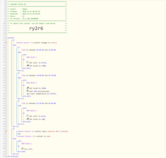Image resolution: width=166 pixels, height=158 pixels.
Task: Click the Time is between 10:00:00 and 02:30:00 condition
Action: click(x=39, y=76)
